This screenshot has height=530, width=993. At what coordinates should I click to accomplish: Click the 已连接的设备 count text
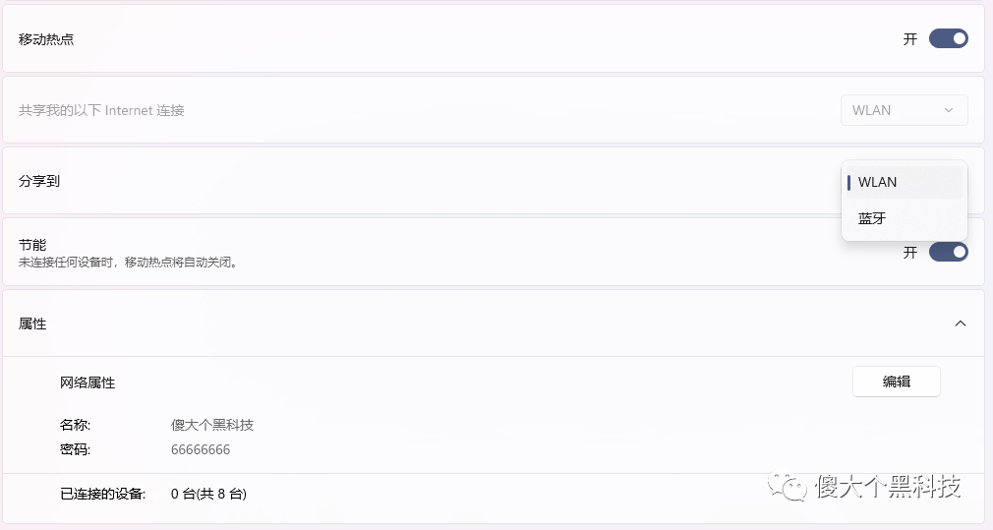click(208, 494)
